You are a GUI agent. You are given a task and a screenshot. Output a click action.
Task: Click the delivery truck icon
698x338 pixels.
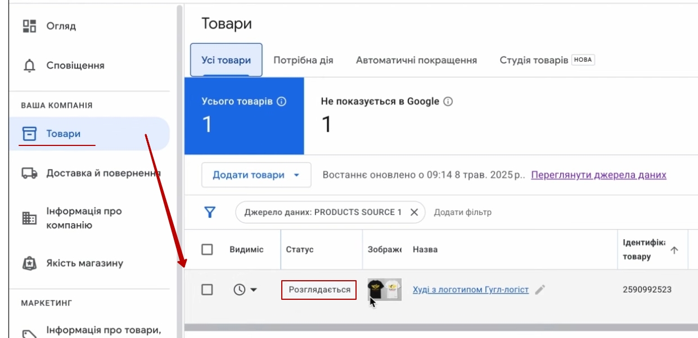[x=29, y=173]
